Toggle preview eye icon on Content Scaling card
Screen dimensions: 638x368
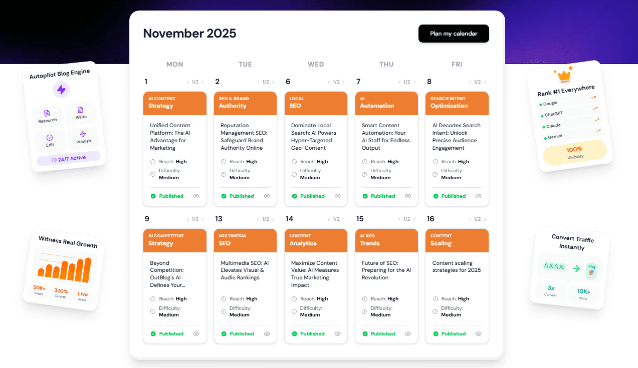pos(479,334)
